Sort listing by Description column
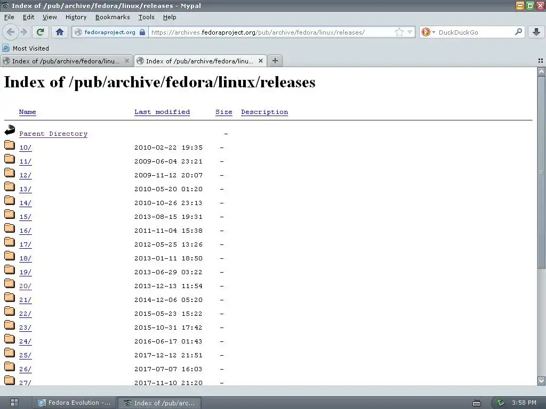546x409 pixels. pos(264,112)
